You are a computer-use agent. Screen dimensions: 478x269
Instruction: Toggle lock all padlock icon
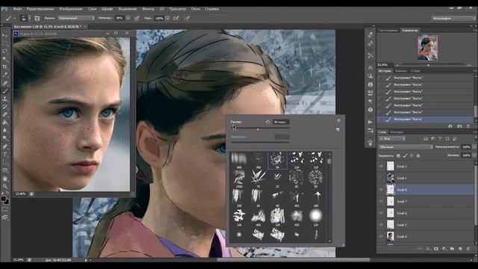pyautogui.click(x=418, y=155)
